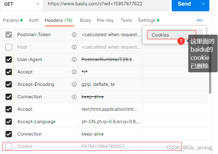Screen dimensions: 218x154
Task: Switch to the Auth tab
Action: 34,20
